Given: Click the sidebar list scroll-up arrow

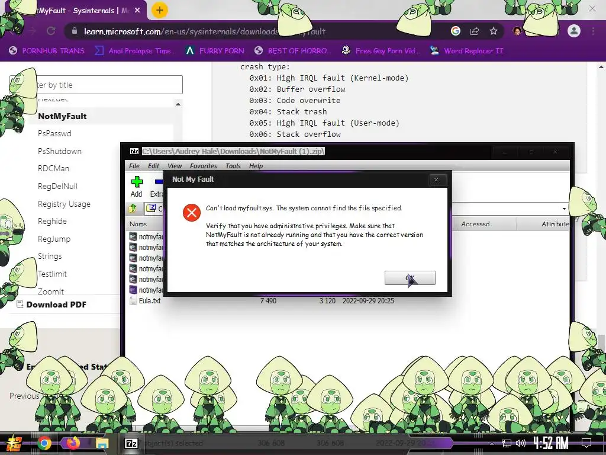Looking at the screenshot, I should point(178,104).
